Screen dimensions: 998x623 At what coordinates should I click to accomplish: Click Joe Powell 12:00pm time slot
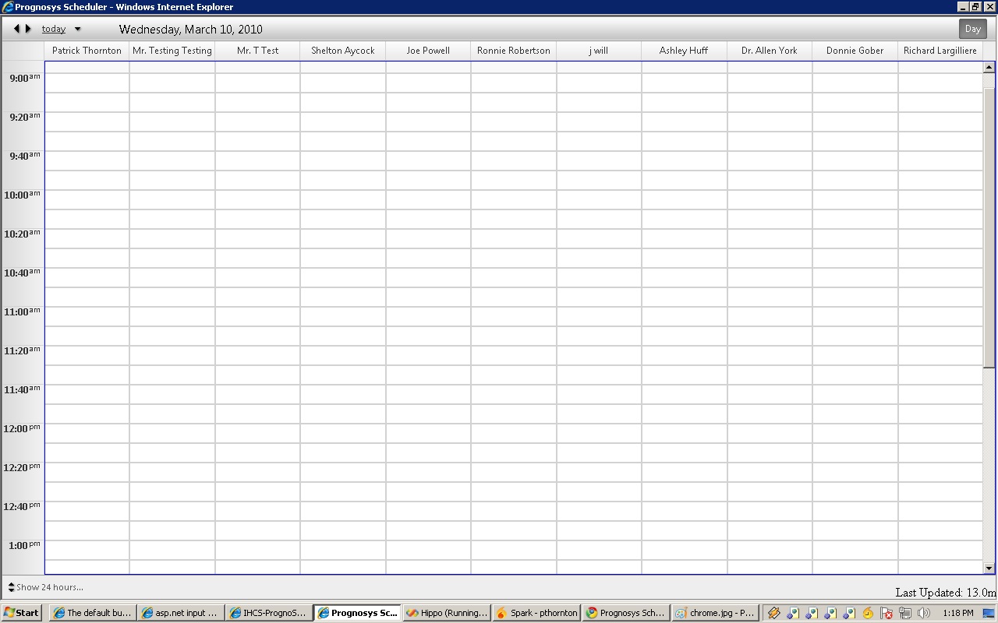coord(428,433)
